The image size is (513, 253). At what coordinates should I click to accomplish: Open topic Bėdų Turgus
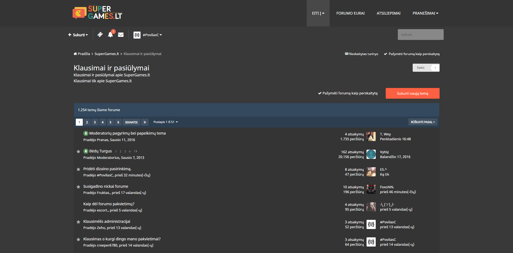[101, 151]
